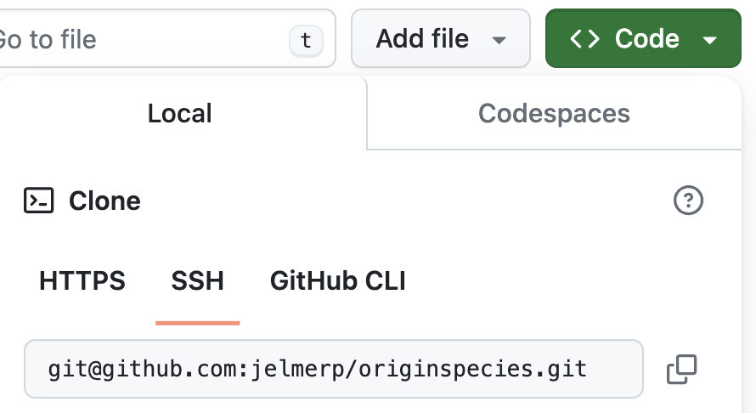Image resolution: width=756 pixels, height=413 pixels.
Task: Click the Clone heading text
Action: pyautogui.click(x=104, y=201)
